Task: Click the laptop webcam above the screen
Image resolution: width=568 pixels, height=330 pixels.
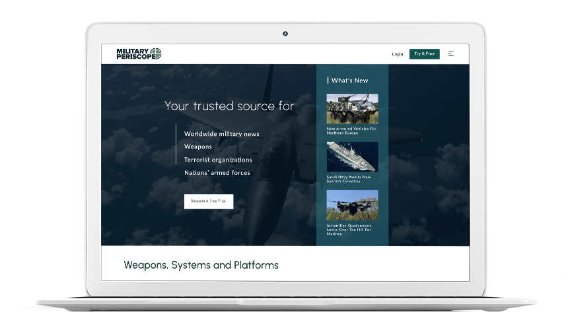Action: (x=285, y=34)
